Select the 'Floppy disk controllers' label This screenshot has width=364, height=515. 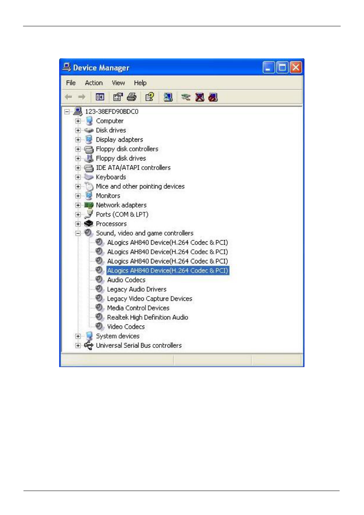pyautogui.click(x=127, y=149)
